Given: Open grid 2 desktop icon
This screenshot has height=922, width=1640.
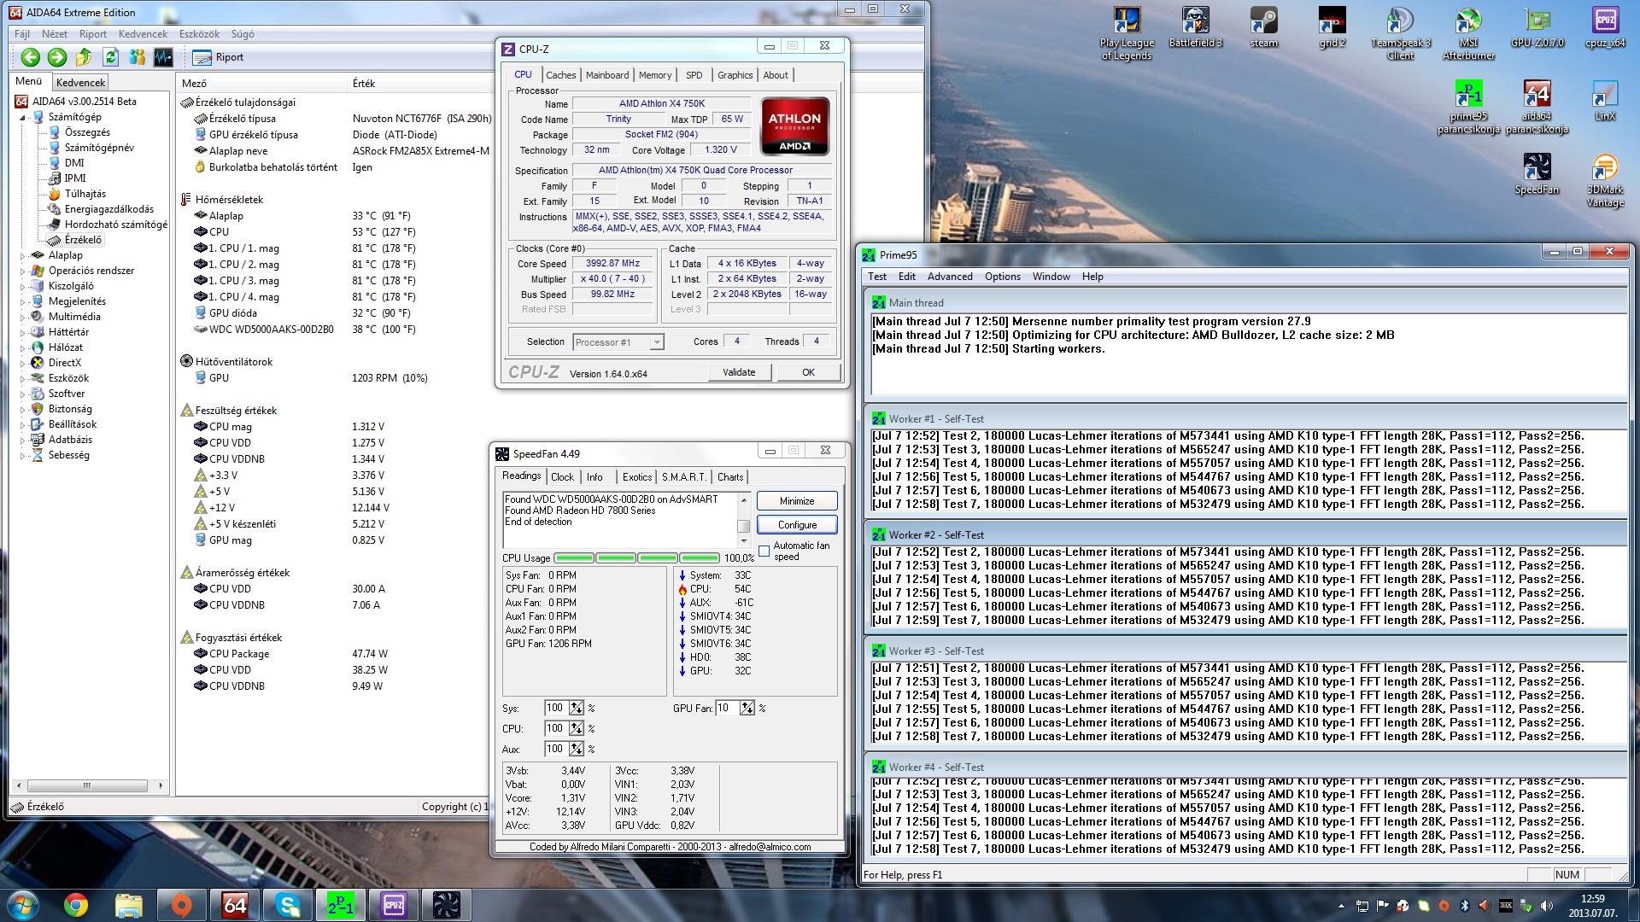Looking at the screenshot, I should (1332, 28).
